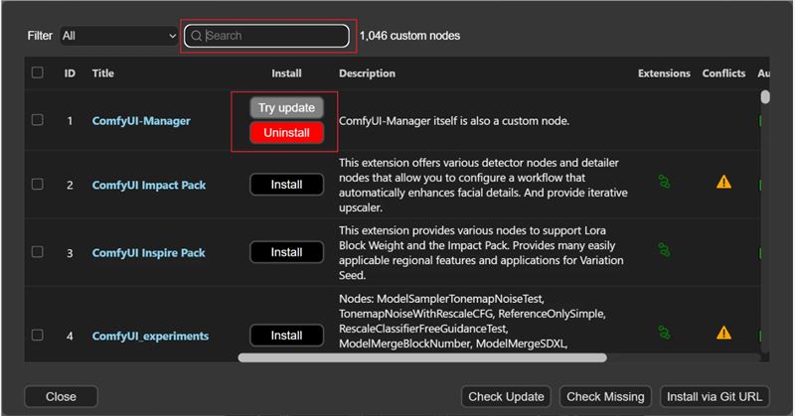Viewport: 795px width, 416px height.
Task: Open the ComfyUI Inspire Pack link
Action: point(148,253)
